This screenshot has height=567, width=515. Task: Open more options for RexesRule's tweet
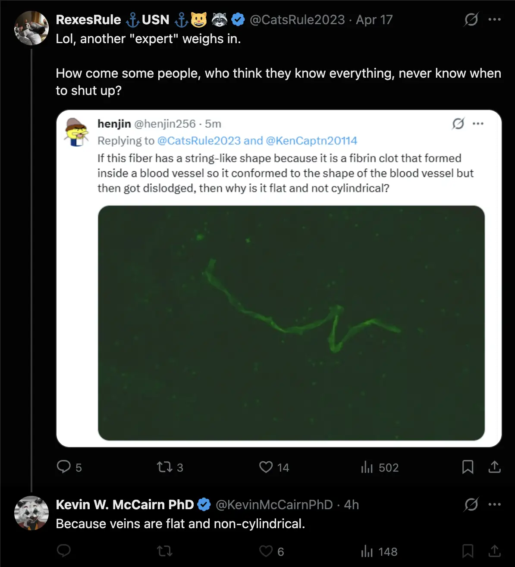[494, 19]
